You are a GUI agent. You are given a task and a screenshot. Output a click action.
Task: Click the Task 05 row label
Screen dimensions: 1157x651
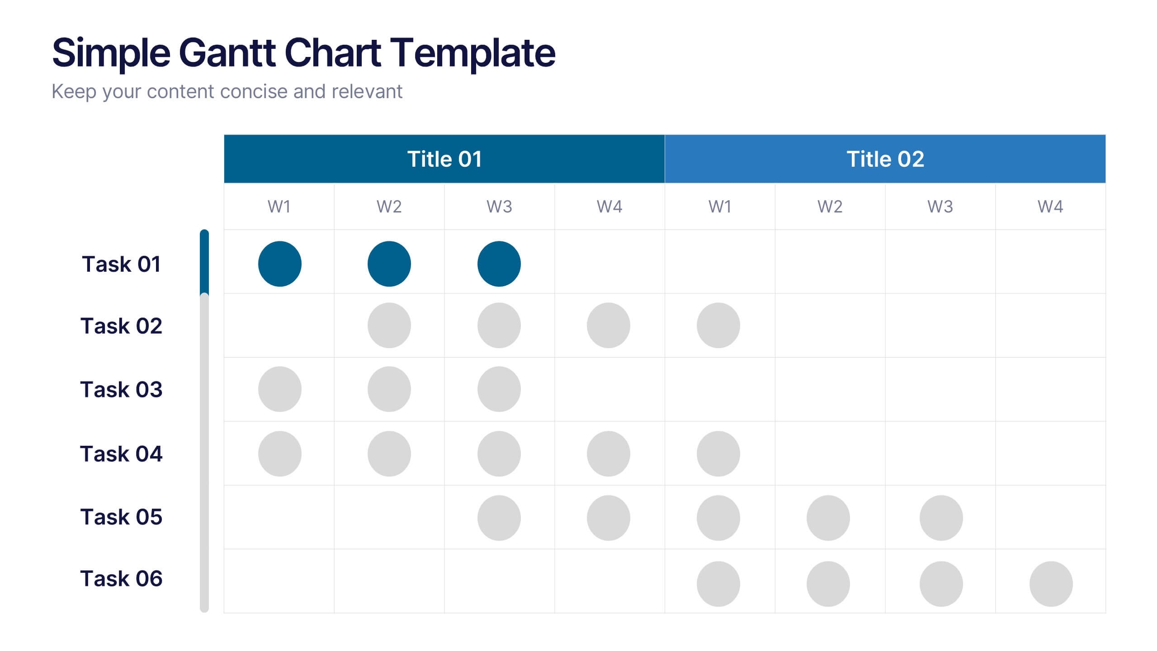(x=121, y=517)
